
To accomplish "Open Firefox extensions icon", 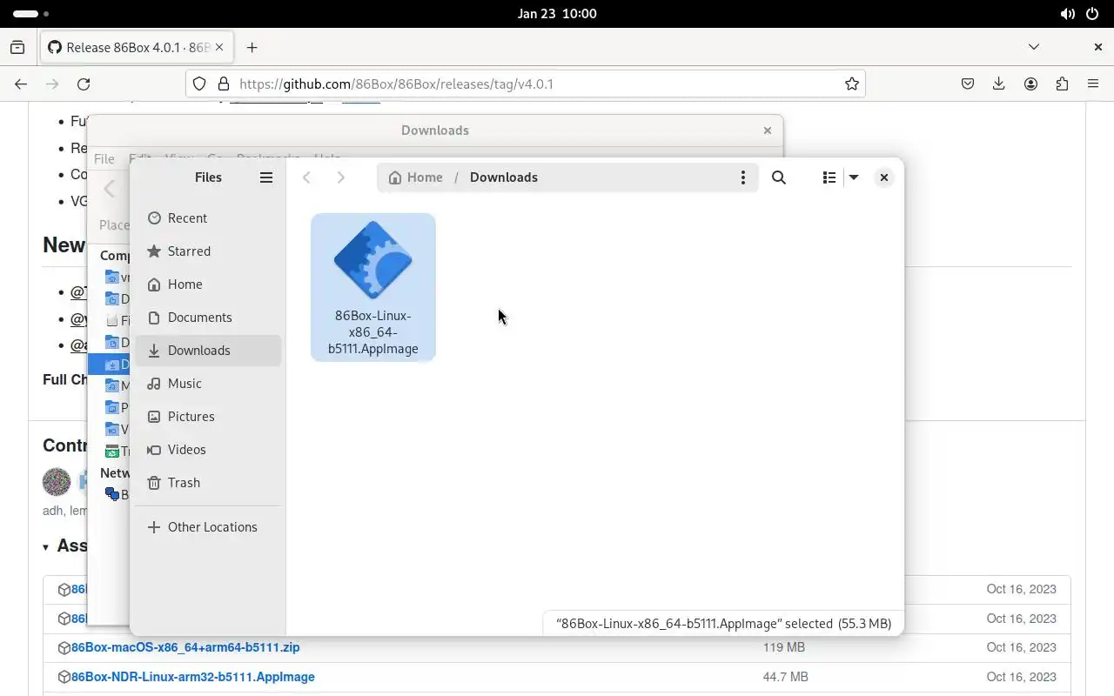I will tap(1062, 84).
